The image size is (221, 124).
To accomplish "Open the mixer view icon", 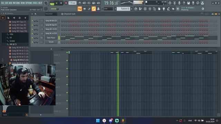I will (x=150, y=9).
